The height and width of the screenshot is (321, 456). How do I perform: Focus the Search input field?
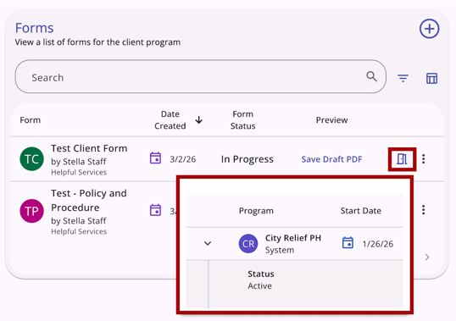(x=201, y=77)
